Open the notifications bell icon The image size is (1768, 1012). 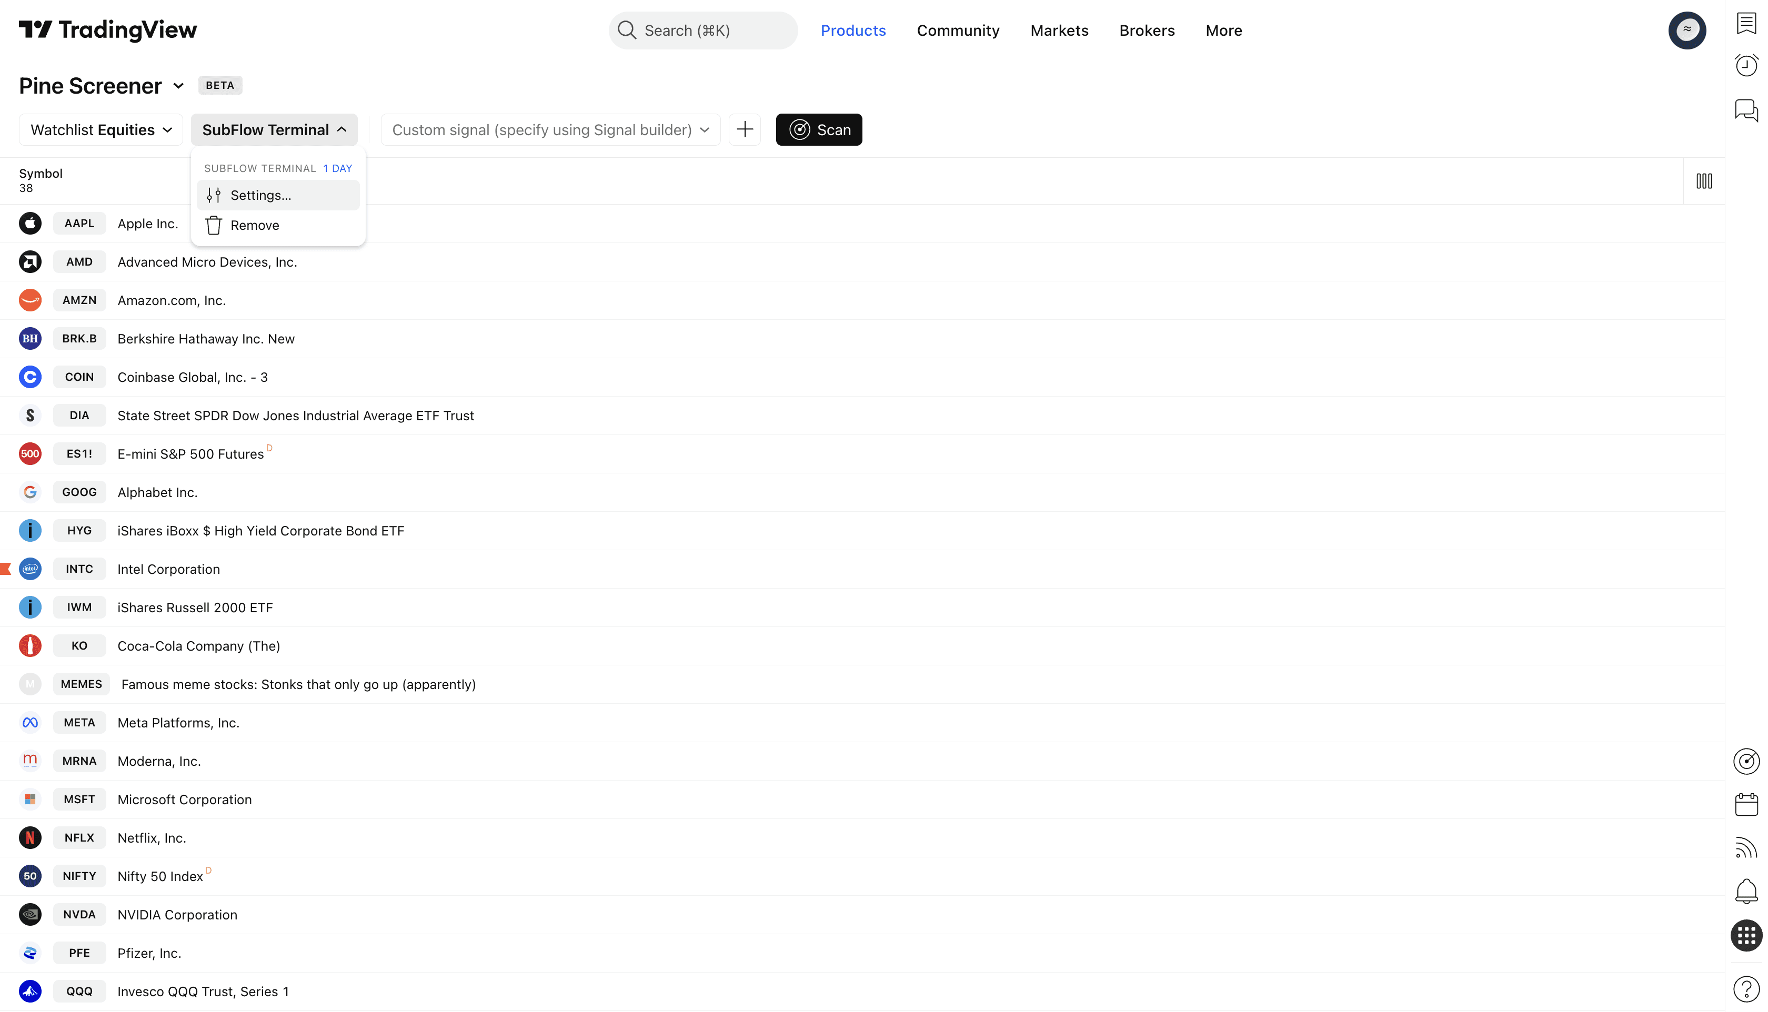[x=1746, y=891]
